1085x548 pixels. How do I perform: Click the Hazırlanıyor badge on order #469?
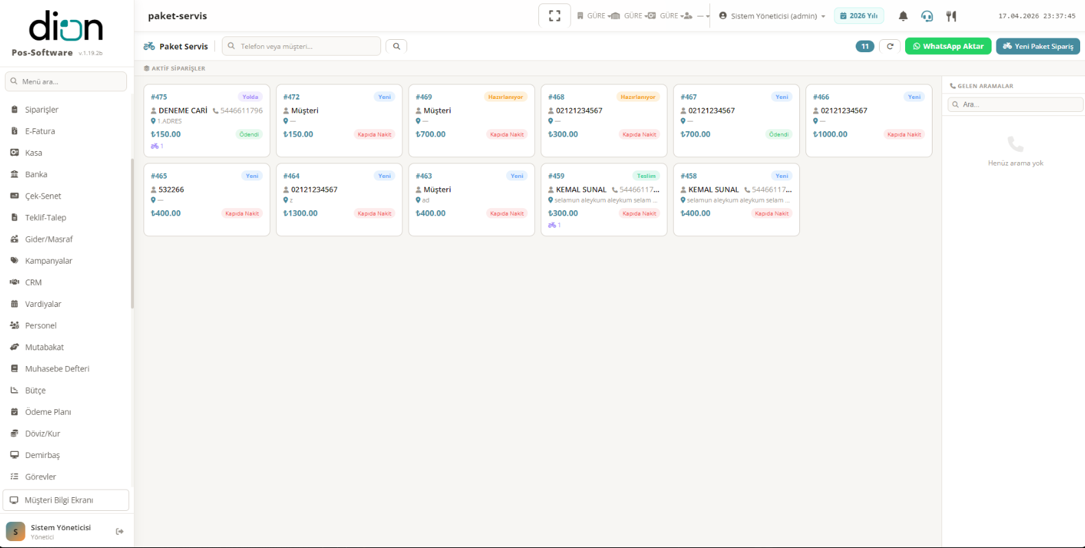click(x=505, y=97)
